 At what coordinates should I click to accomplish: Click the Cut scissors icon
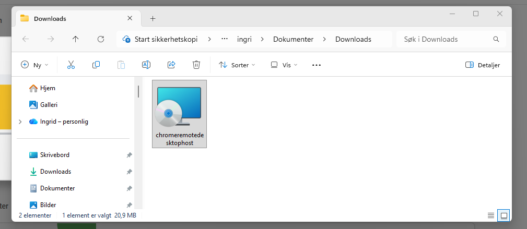click(x=71, y=65)
